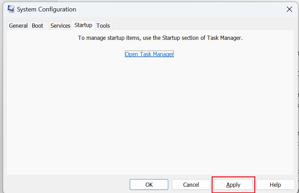Screen dimensions: 299x193
Task: Click the 'To manage startup items' message text
Action: [160, 38]
